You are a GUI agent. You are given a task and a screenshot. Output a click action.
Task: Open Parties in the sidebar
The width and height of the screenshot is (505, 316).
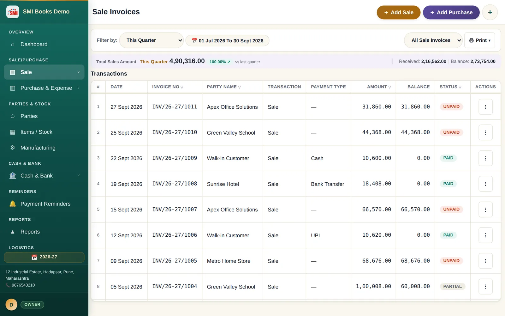tap(44, 116)
